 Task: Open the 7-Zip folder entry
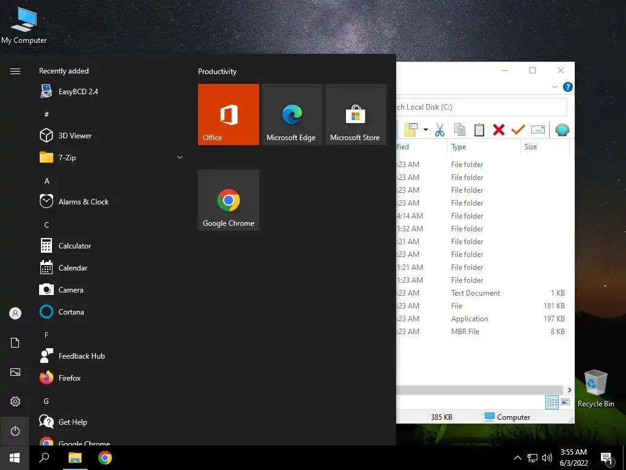coord(112,157)
